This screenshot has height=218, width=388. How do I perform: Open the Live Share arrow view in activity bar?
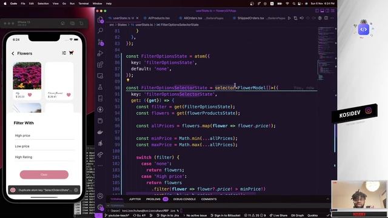100,155
